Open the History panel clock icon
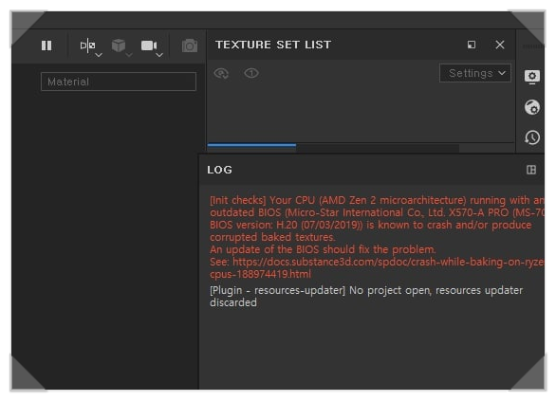The height and width of the screenshot is (401, 556). pos(532,137)
